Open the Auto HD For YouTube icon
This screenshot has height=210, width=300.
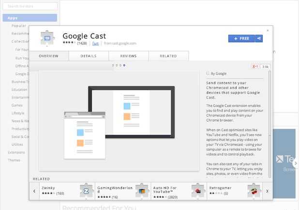point(198,191)
